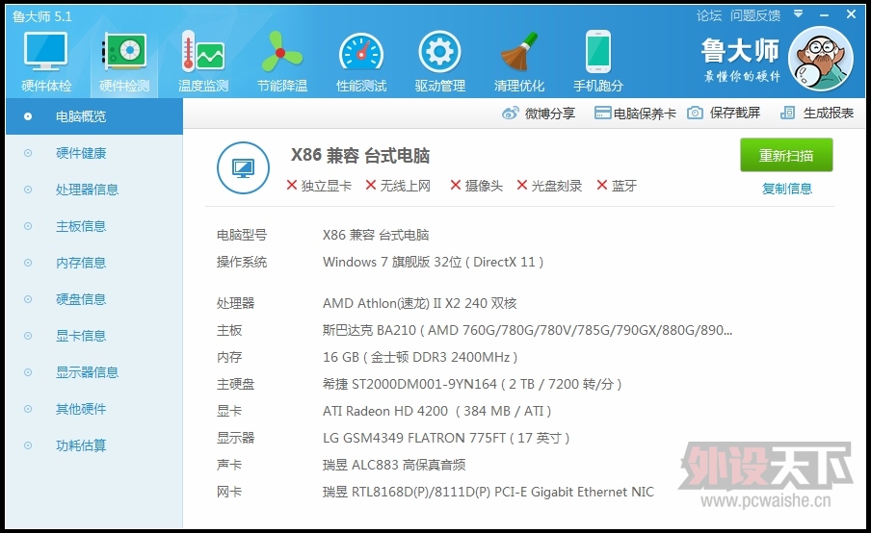The height and width of the screenshot is (533, 871).
Task: Click the 保存截屏 camera icon
Action: (x=695, y=114)
